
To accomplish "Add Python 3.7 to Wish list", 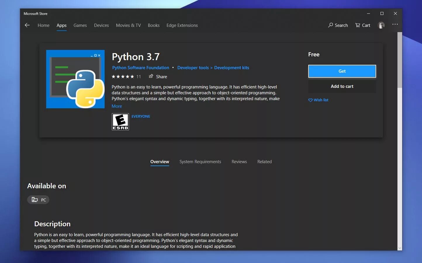I will tap(318, 100).
